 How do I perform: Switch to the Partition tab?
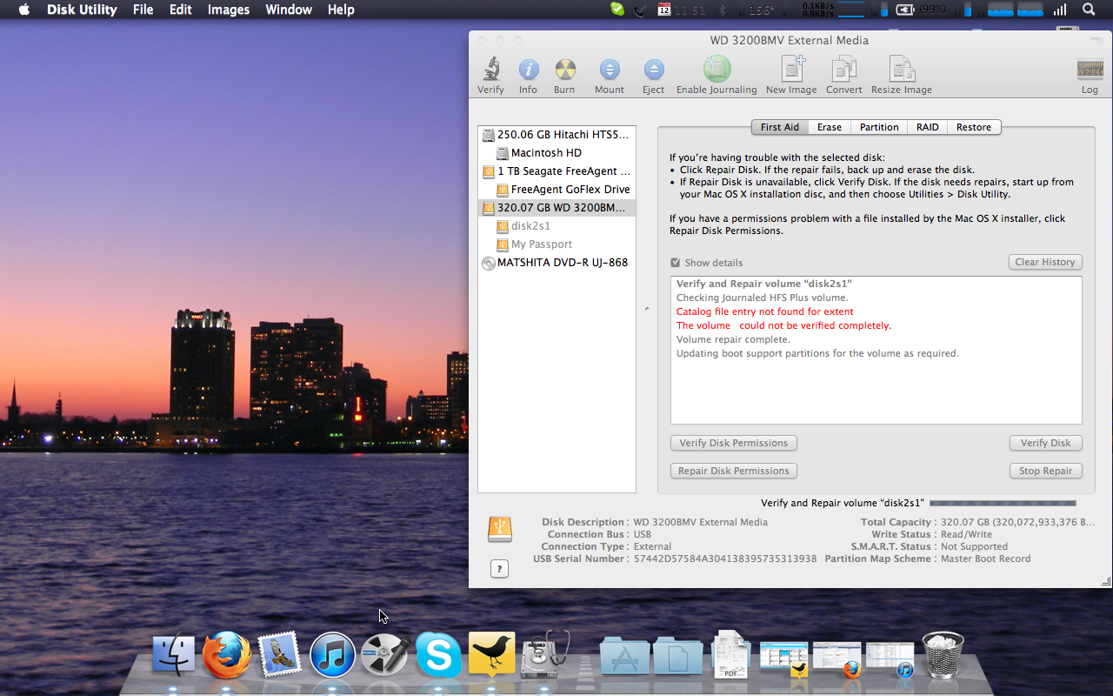click(879, 127)
